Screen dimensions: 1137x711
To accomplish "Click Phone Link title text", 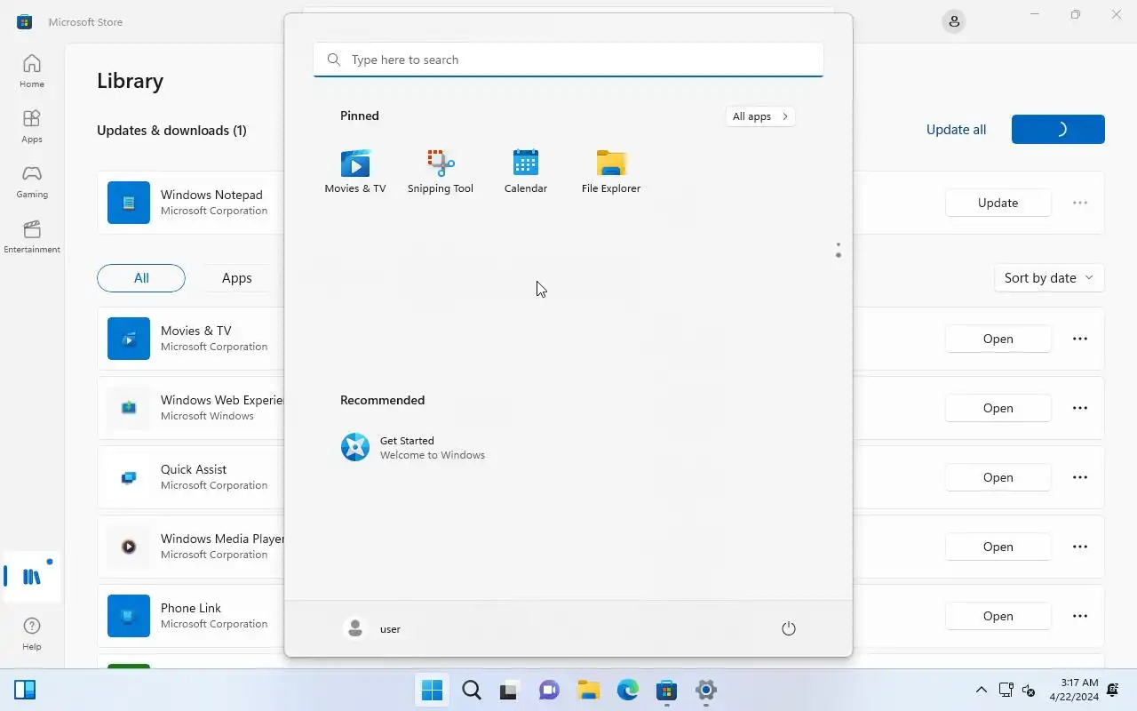I will (x=191, y=608).
